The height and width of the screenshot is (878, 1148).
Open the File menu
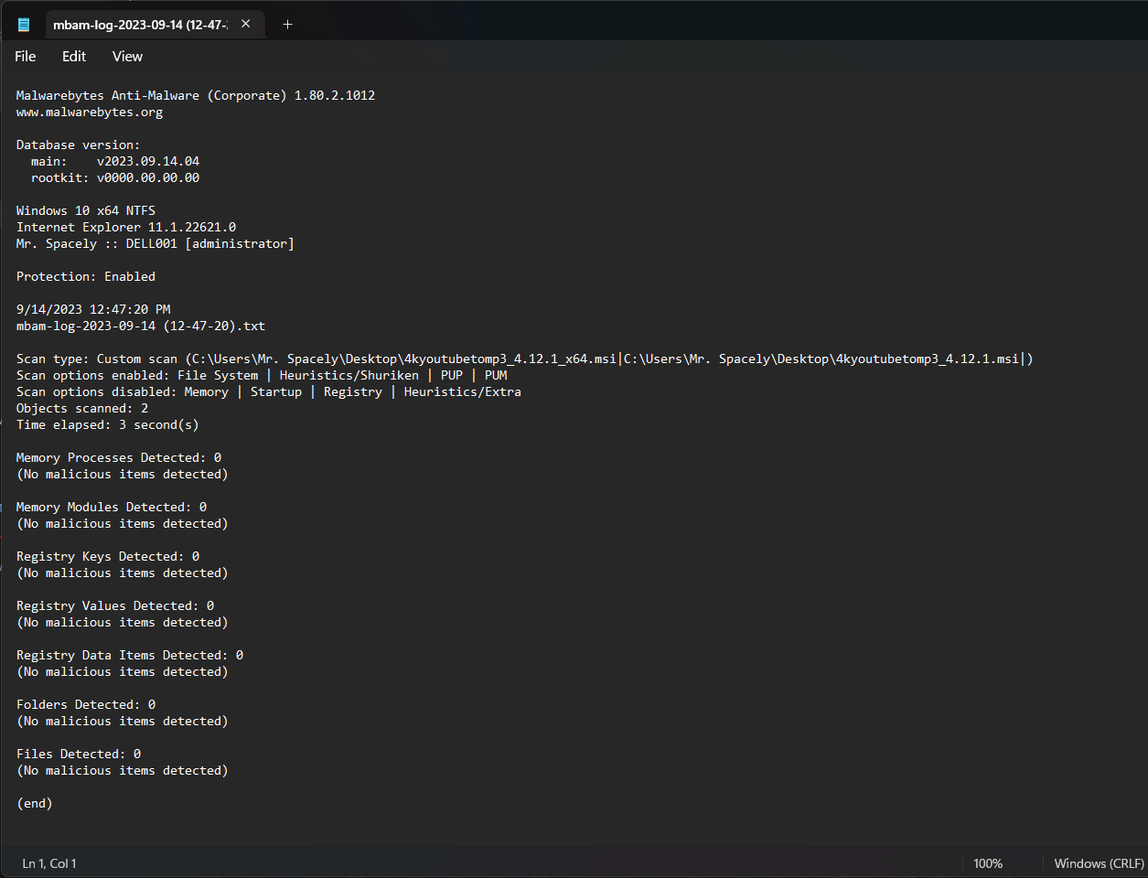[26, 57]
